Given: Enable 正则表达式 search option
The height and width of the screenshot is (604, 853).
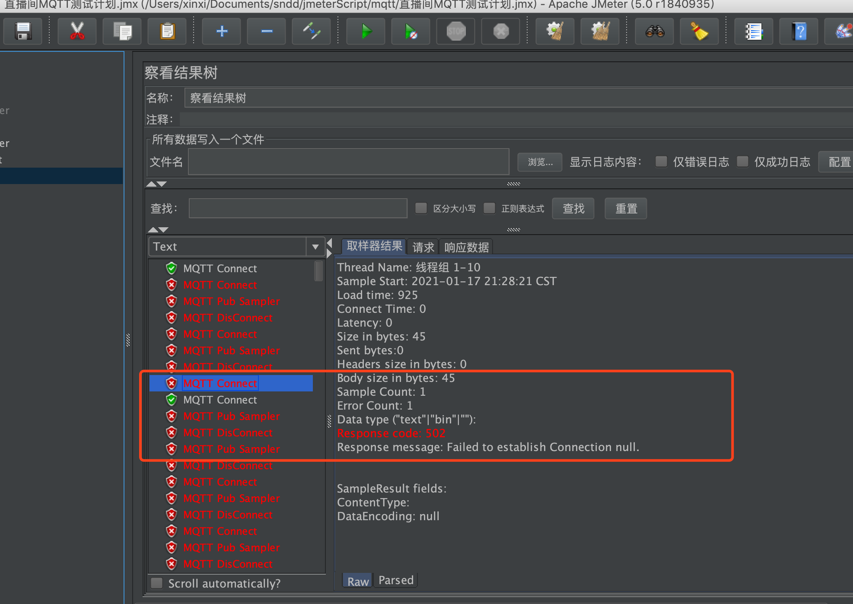Looking at the screenshot, I should 489,208.
